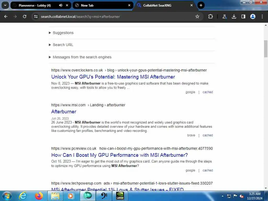Go back to the previous page
The image size is (268, 201).
click(x=6, y=16)
